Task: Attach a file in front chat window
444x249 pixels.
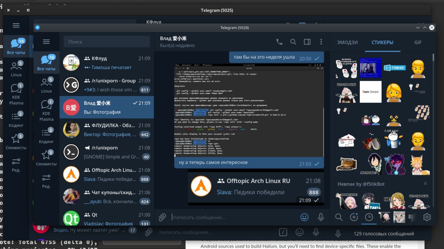Action: coord(162,217)
